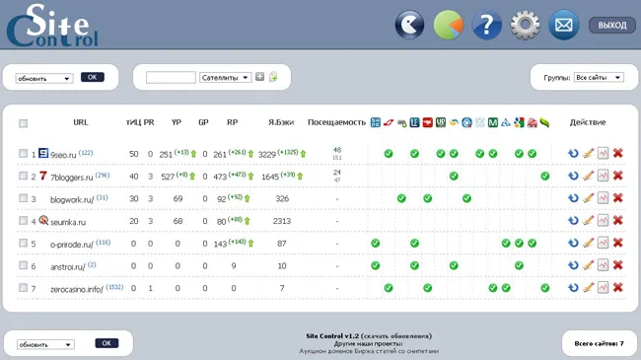641x360 pixels.
Task: Open the chart for 9seo.ru
Action: pos(603,154)
